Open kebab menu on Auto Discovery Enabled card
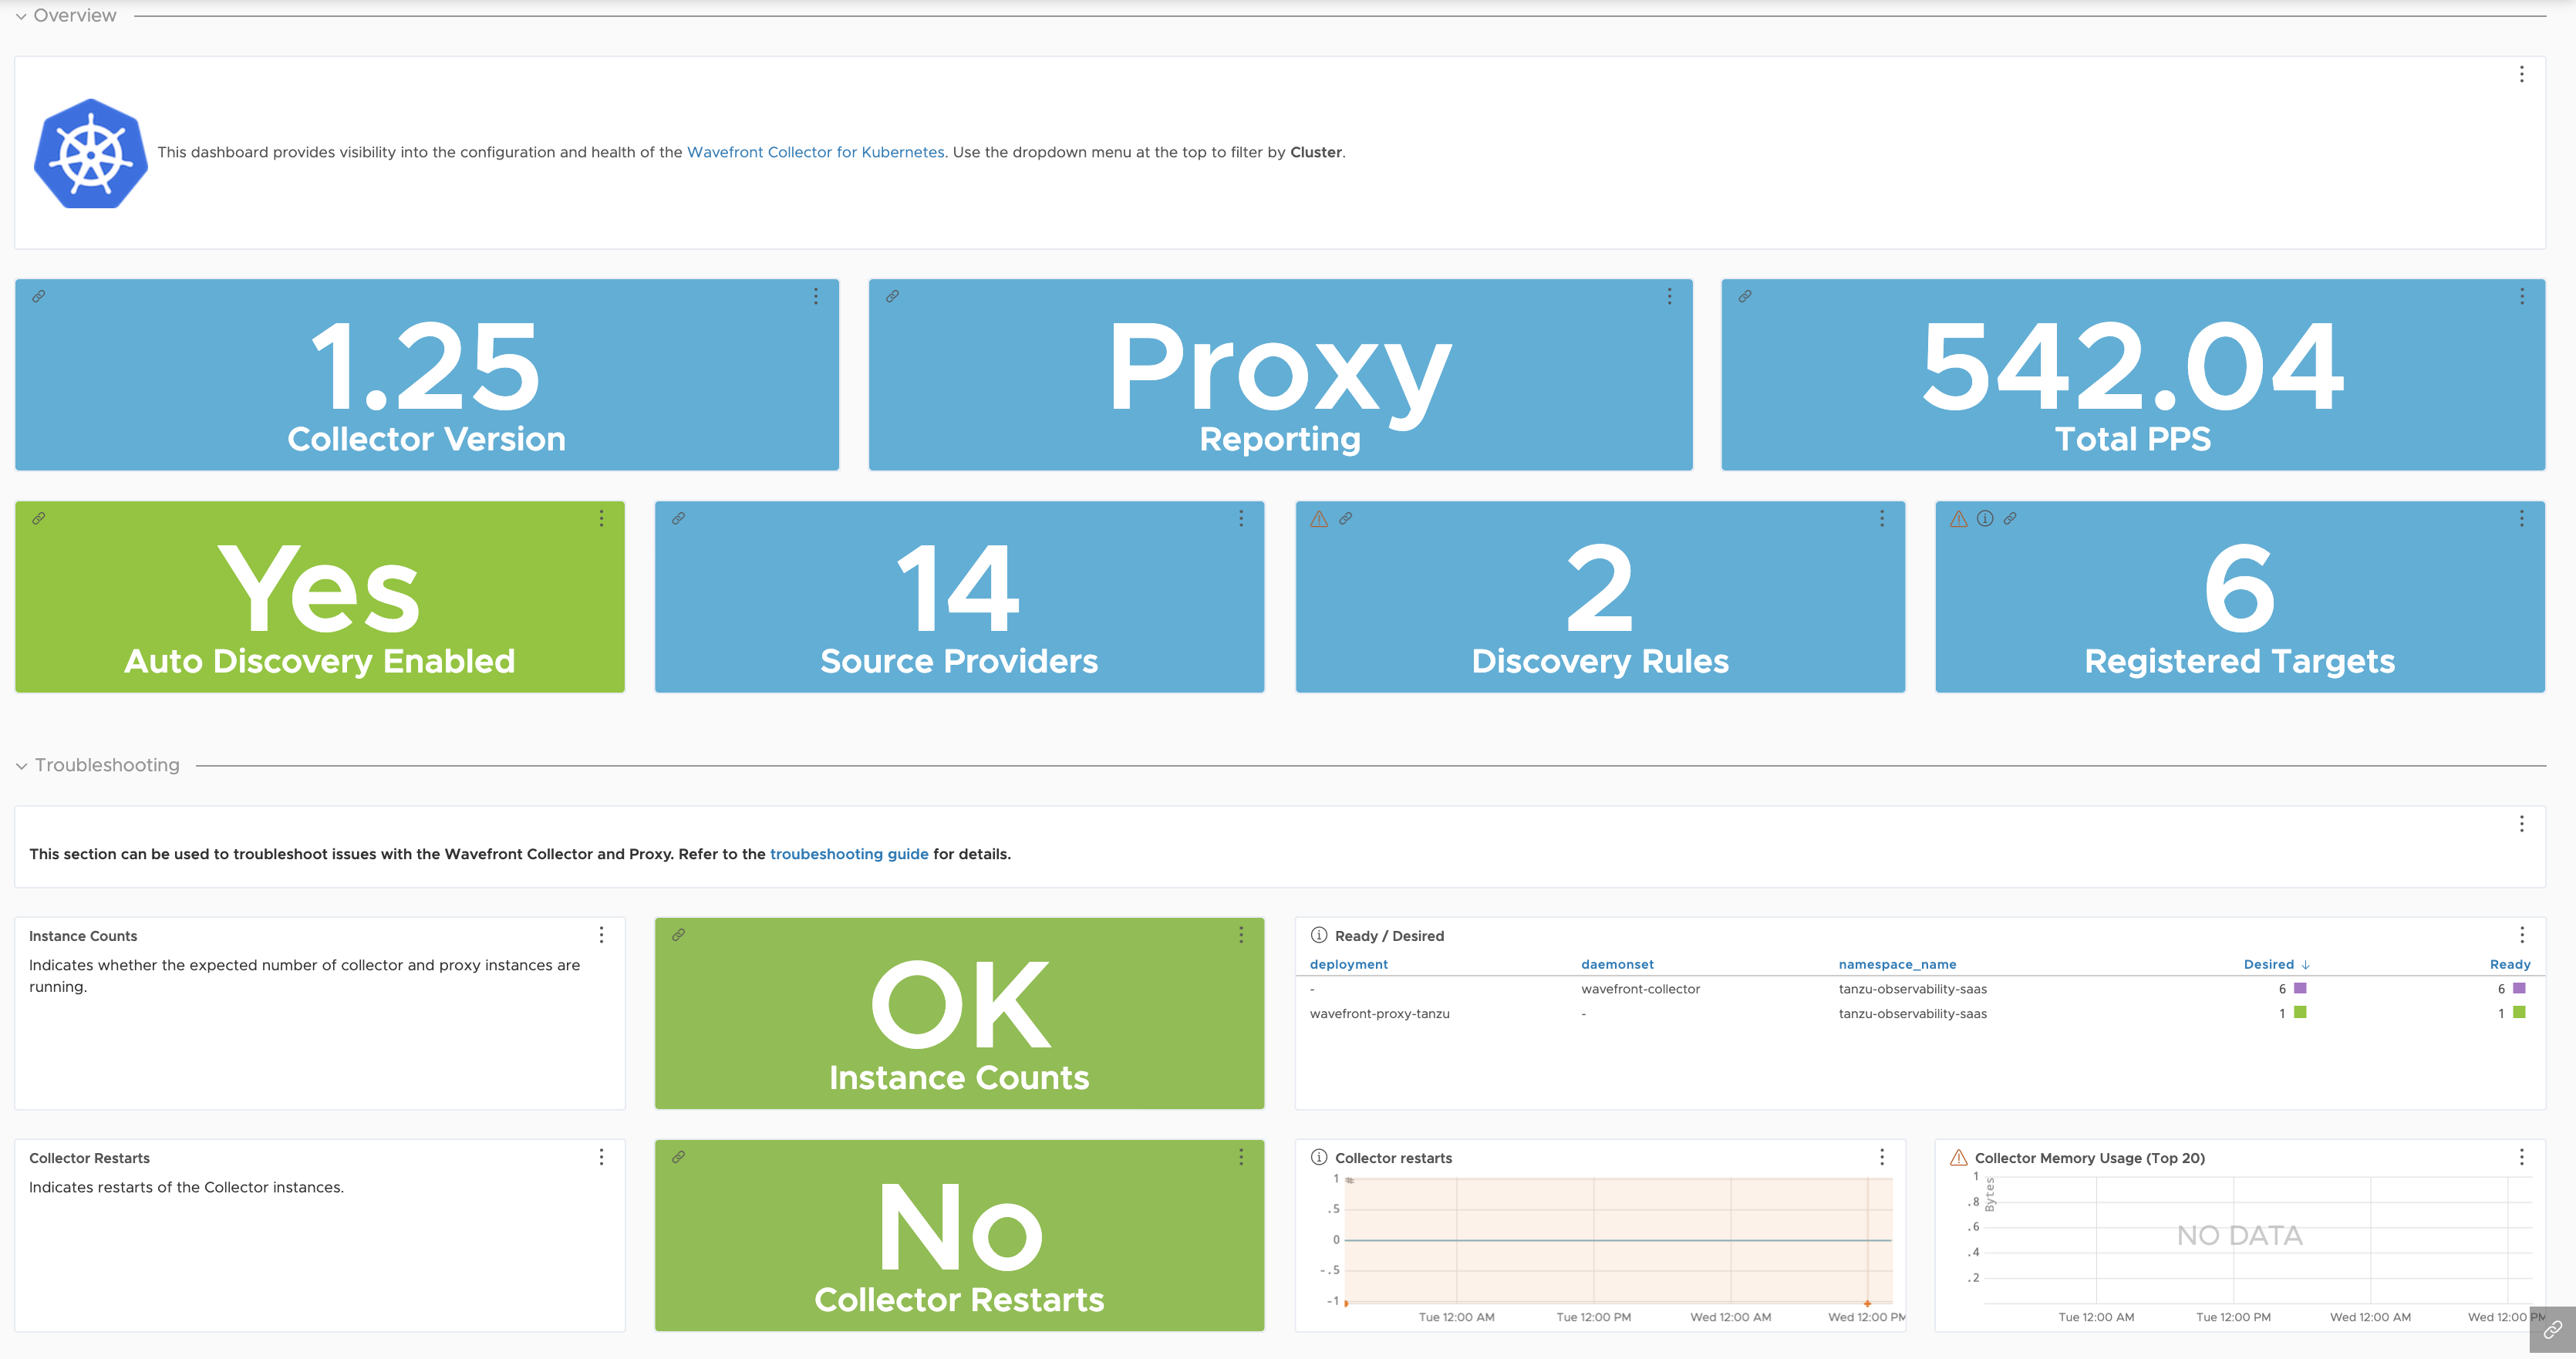The width and height of the screenshot is (2576, 1359). tap(601, 518)
